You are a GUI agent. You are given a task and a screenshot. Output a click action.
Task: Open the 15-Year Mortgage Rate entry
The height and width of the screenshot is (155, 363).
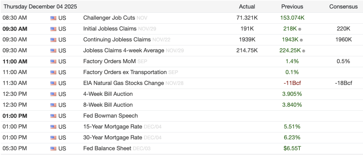[113, 127]
